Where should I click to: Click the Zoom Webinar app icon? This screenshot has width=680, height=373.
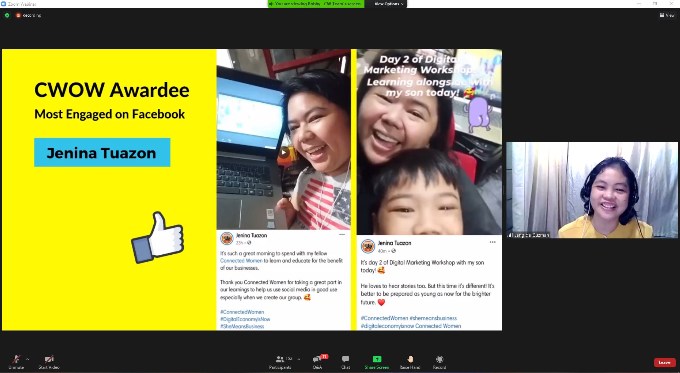[4, 4]
